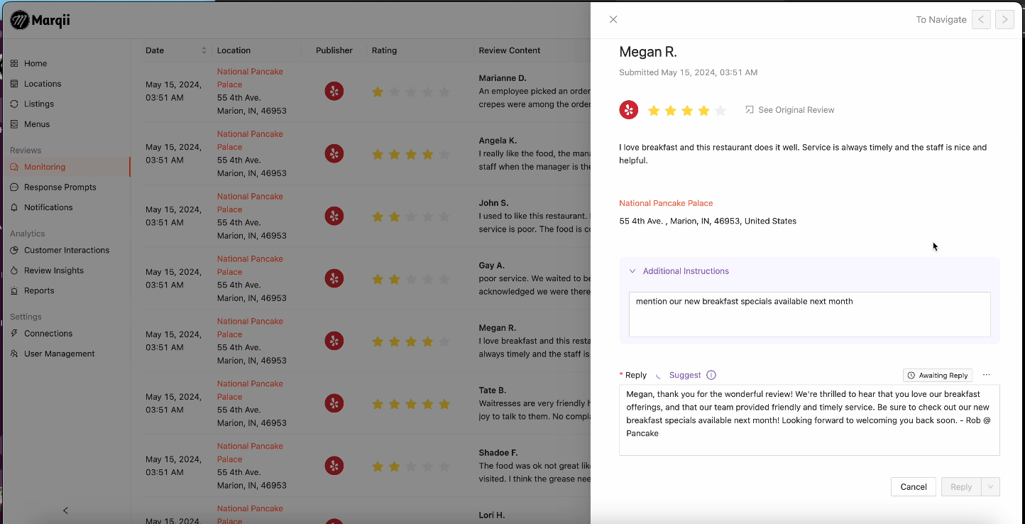1025x524 pixels.
Task: Open the three-dot reply options menu
Action: tap(987, 375)
